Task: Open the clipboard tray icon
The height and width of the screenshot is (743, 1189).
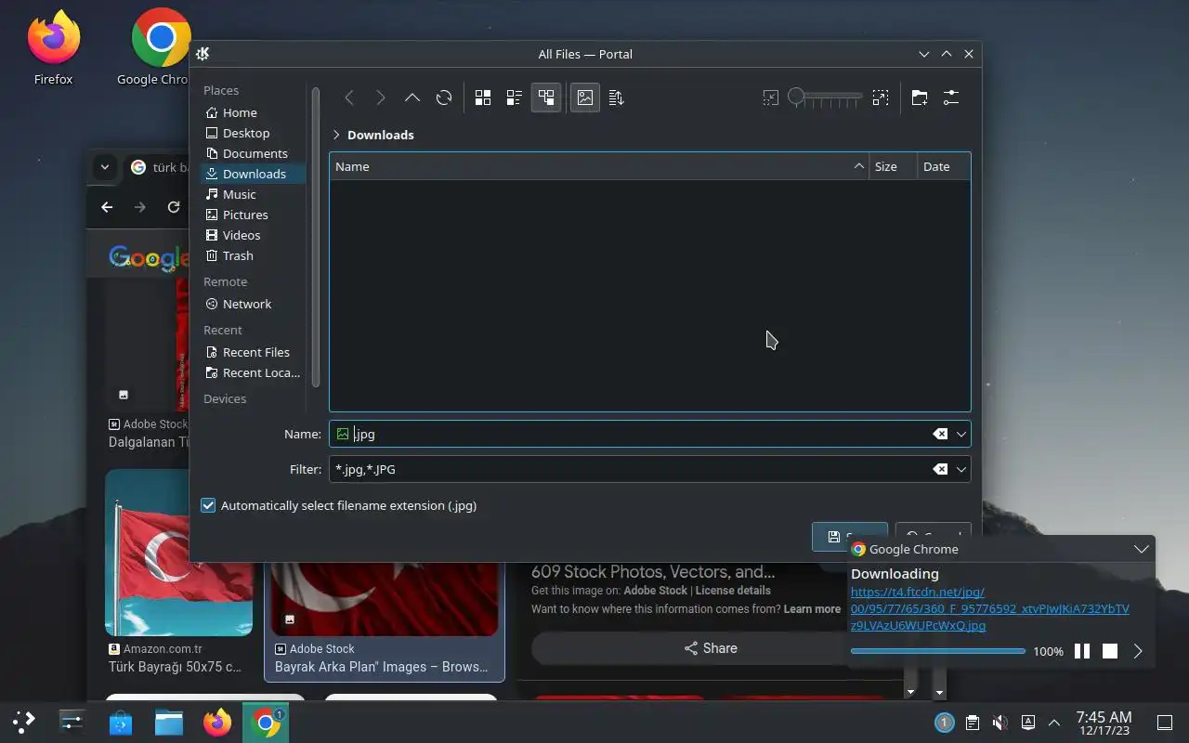Action: click(x=972, y=723)
